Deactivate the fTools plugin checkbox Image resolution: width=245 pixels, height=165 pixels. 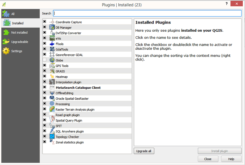tap(45, 43)
